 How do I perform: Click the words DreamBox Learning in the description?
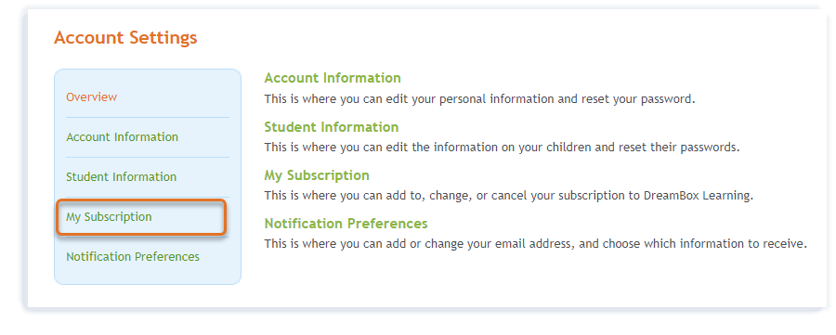tap(697, 196)
